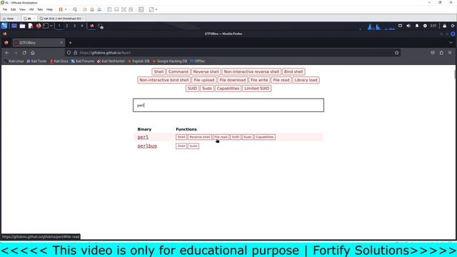Toggle the Limited SUID filter
457x257 pixels.
point(257,89)
